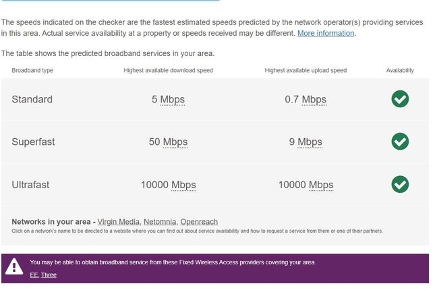
Task: Click the Superfast availability green checkmark icon
Action: 400,142
